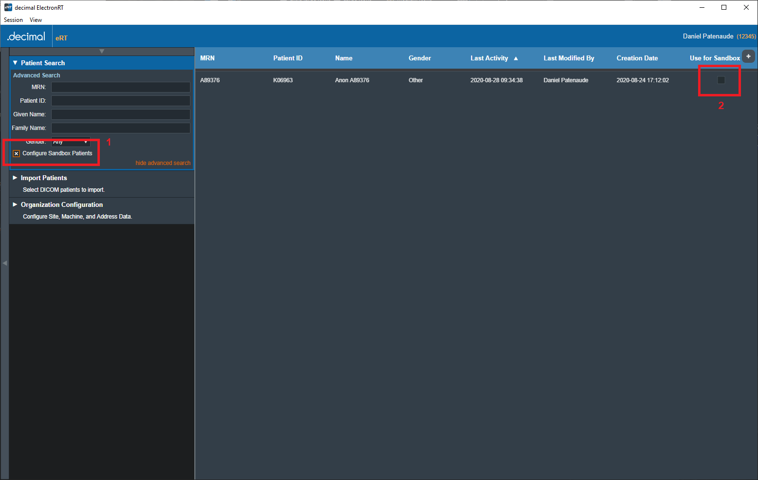Viewport: 758px width, 480px height.
Task: Click the MRN input field
Action: point(121,87)
